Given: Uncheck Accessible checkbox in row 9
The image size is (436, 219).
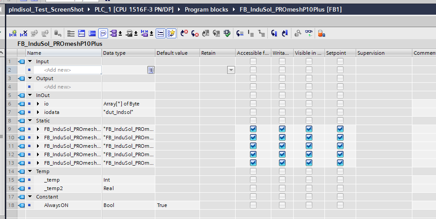Looking at the screenshot, I should (253, 129).
